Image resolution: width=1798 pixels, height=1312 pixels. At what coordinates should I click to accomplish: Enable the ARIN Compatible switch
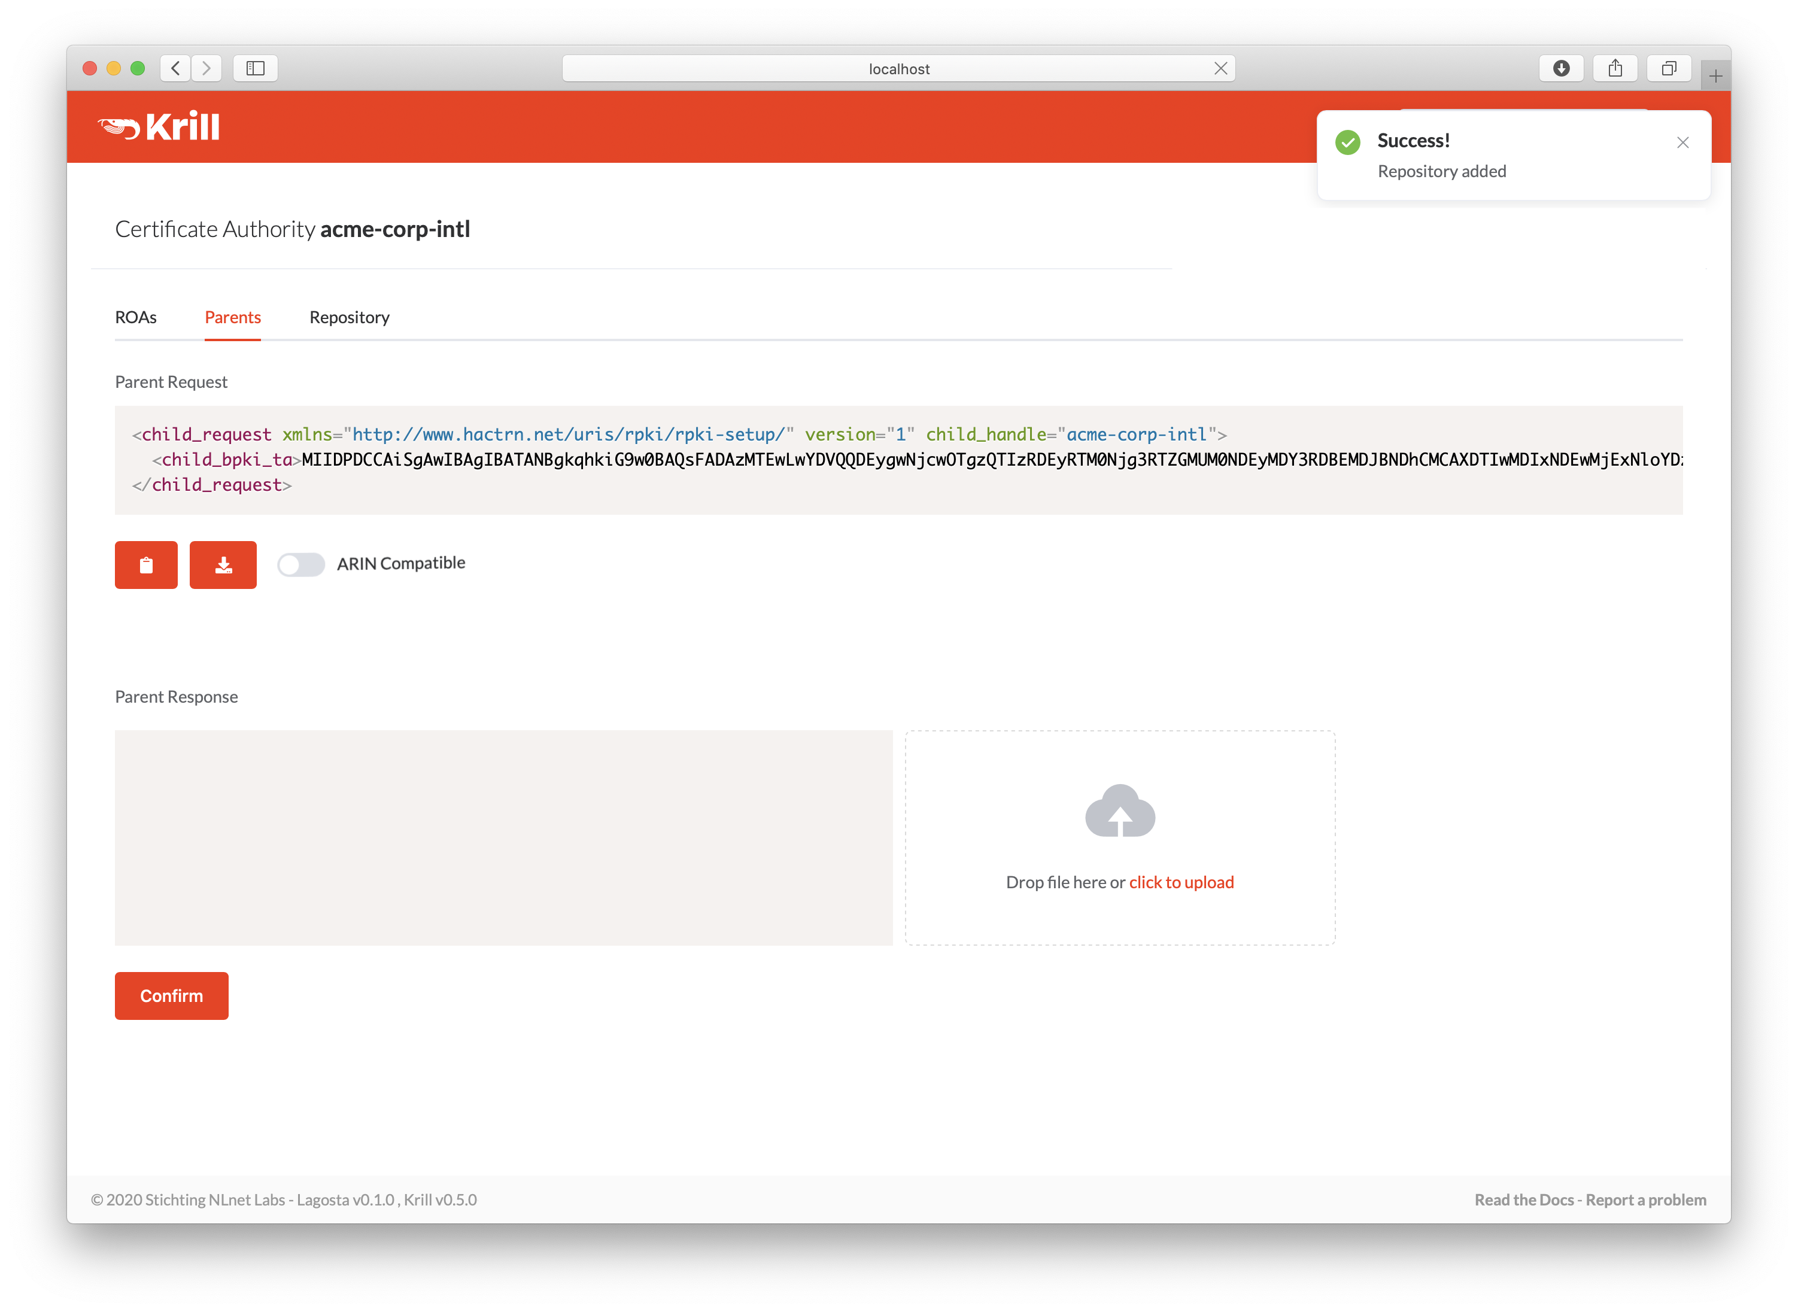(301, 564)
